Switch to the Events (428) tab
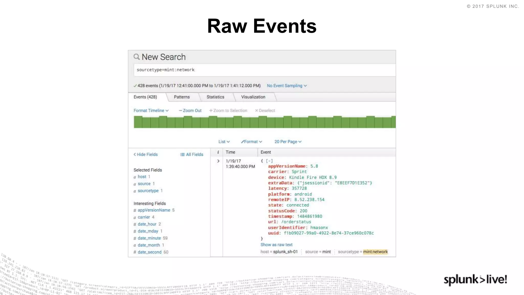This screenshot has height=295, width=524. tap(145, 97)
